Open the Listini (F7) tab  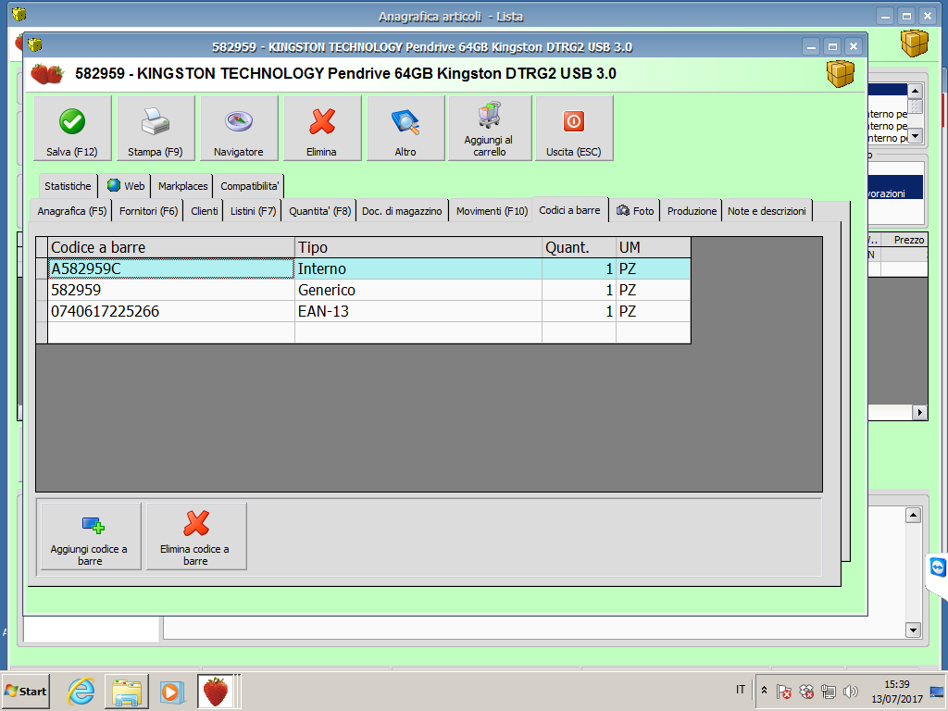click(x=254, y=211)
